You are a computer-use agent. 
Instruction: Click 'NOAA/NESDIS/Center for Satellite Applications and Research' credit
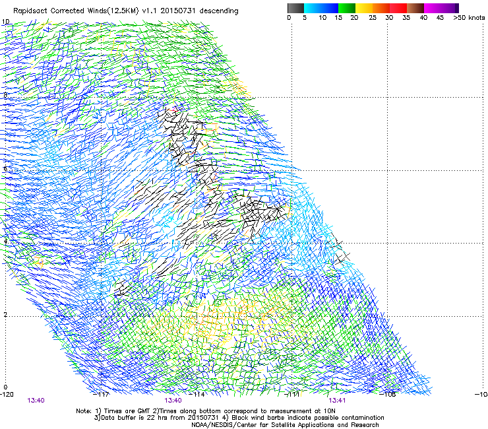click(285, 425)
